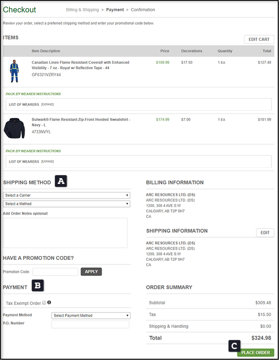Click the navy hooded sweatshirt thumbnail

click(x=14, y=127)
